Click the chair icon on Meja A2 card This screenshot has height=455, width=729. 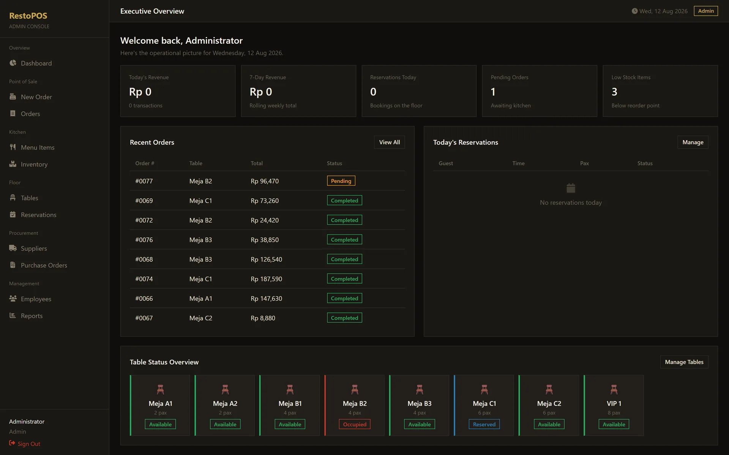225,389
